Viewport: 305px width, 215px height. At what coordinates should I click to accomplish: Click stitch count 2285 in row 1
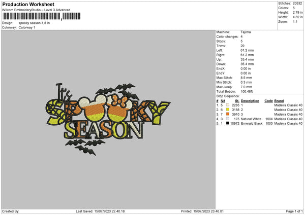coord(236,105)
